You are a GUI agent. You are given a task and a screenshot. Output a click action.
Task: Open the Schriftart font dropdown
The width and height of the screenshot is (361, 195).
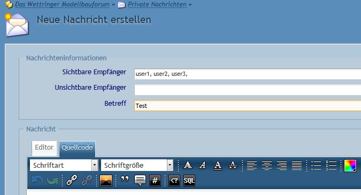pos(64,165)
